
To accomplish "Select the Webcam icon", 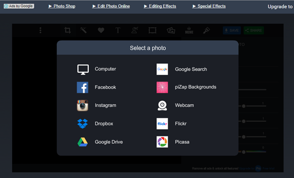I will point(162,105).
